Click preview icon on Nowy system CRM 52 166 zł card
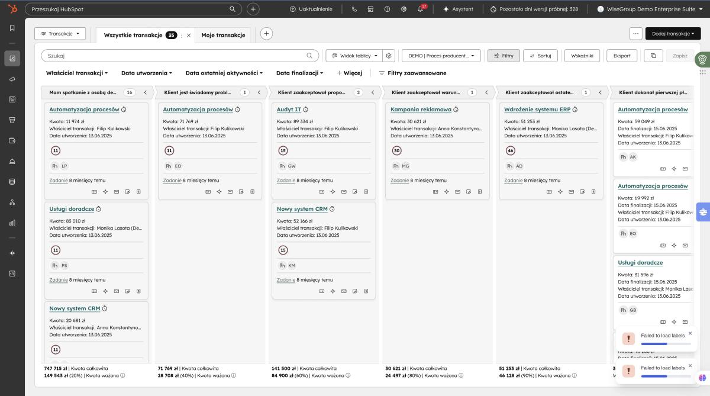This screenshot has width=710, height=396. (x=321, y=291)
